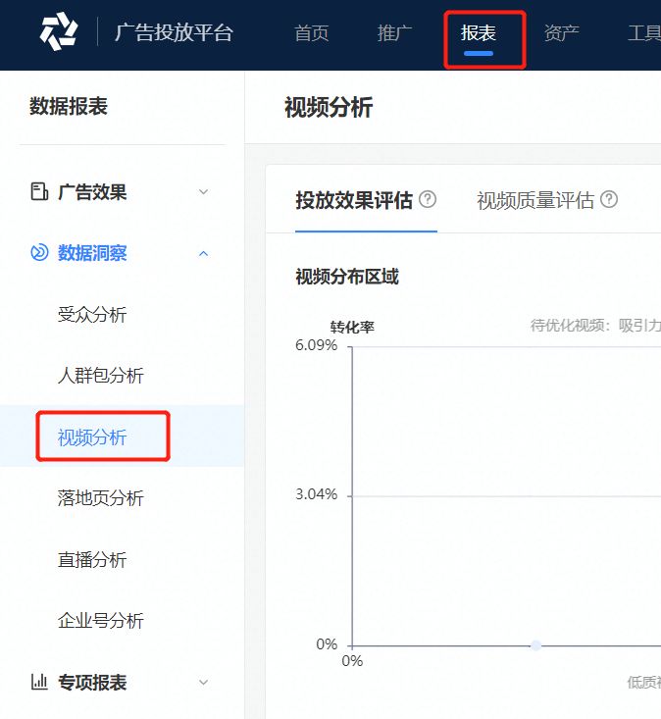Click the 专项报表 bar chart icon
The height and width of the screenshot is (719, 661).
point(39,682)
